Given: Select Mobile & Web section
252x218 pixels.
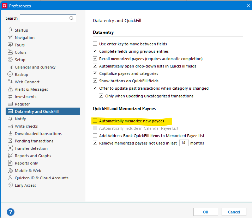Looking at the screenshot, I should click(43, 171).
